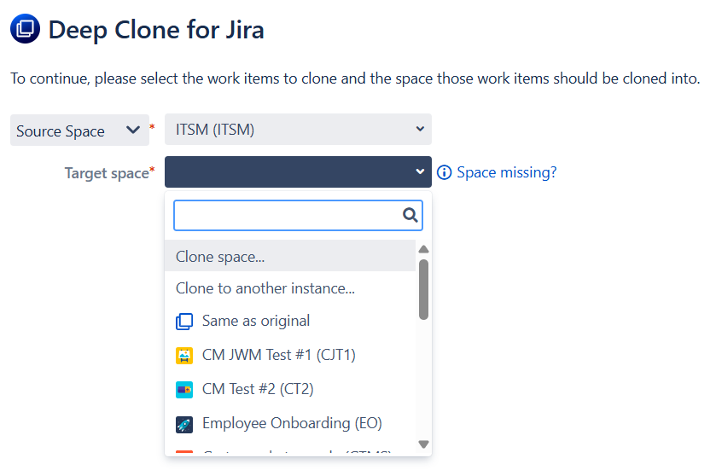
Task: Select Clone to another instance... option
Action: click(x=265, y=288)
